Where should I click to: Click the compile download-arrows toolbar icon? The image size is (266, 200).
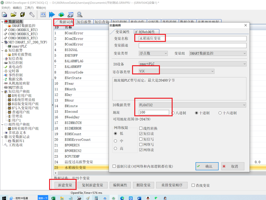(x=43, y=15)
